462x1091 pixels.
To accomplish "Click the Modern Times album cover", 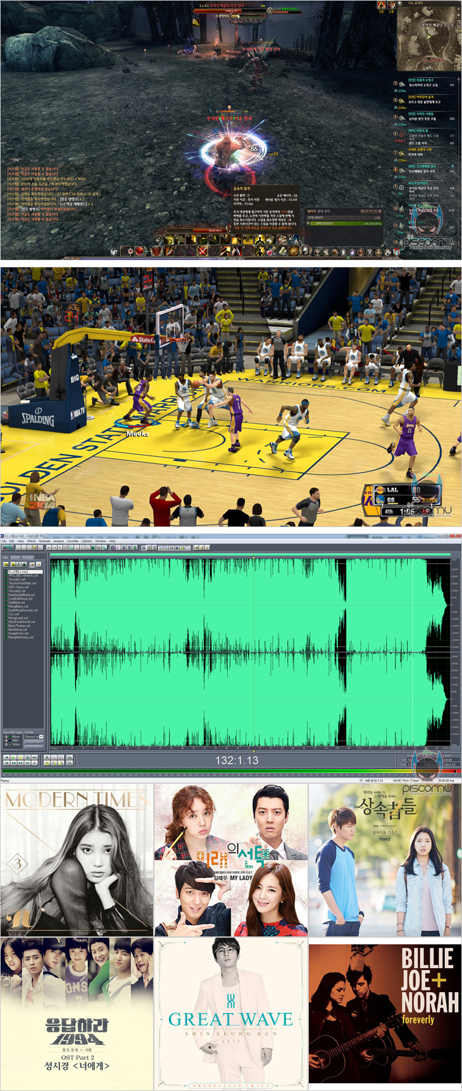I will [x=77, y=860].
